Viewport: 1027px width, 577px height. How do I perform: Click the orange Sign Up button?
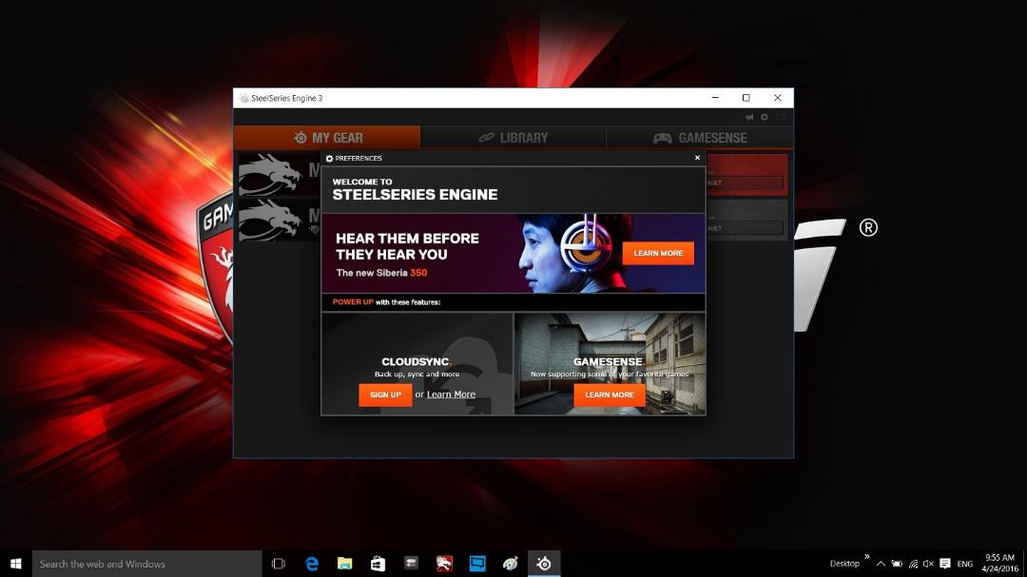point(385,394)
